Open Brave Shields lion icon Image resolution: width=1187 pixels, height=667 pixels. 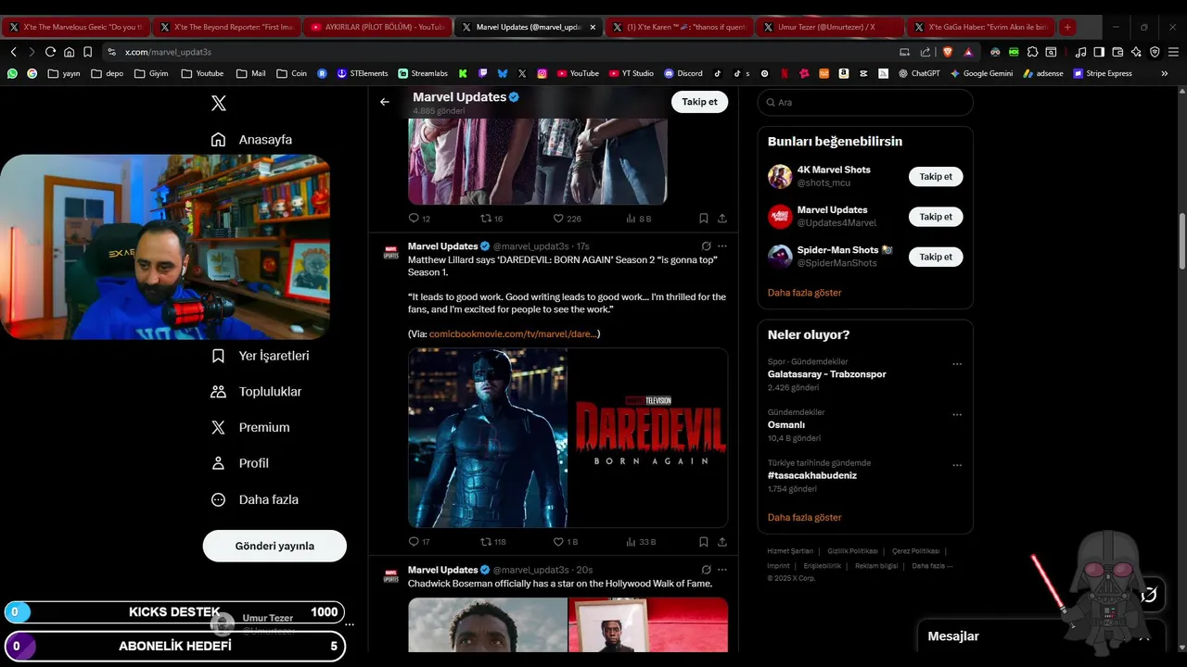[x=948, y=52]
